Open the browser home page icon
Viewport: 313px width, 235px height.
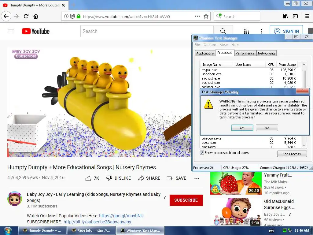(x=36, y=16)
